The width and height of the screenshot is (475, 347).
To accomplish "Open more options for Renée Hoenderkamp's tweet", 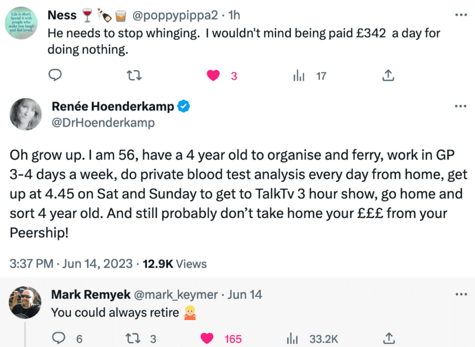I will click(x=461, y=106).
